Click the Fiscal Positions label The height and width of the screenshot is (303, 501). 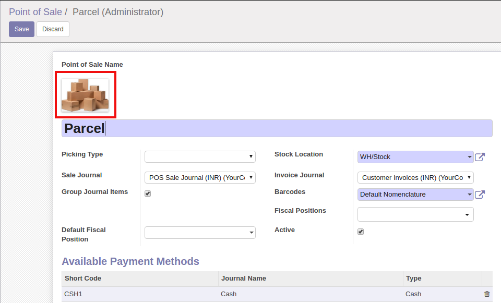pos(300,210)
